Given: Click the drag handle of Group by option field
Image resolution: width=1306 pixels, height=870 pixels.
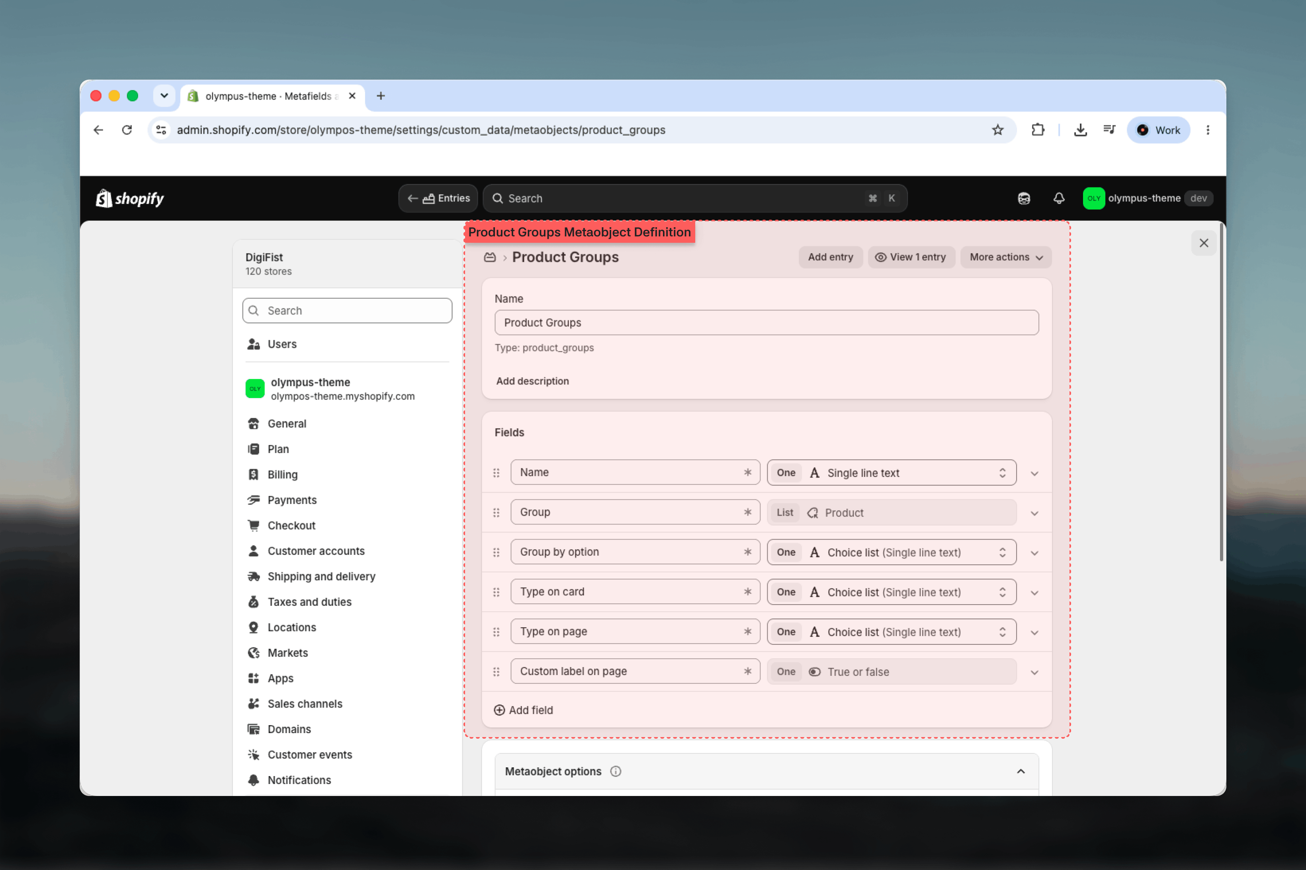Looking at the screenshot, I should [496, 552].
